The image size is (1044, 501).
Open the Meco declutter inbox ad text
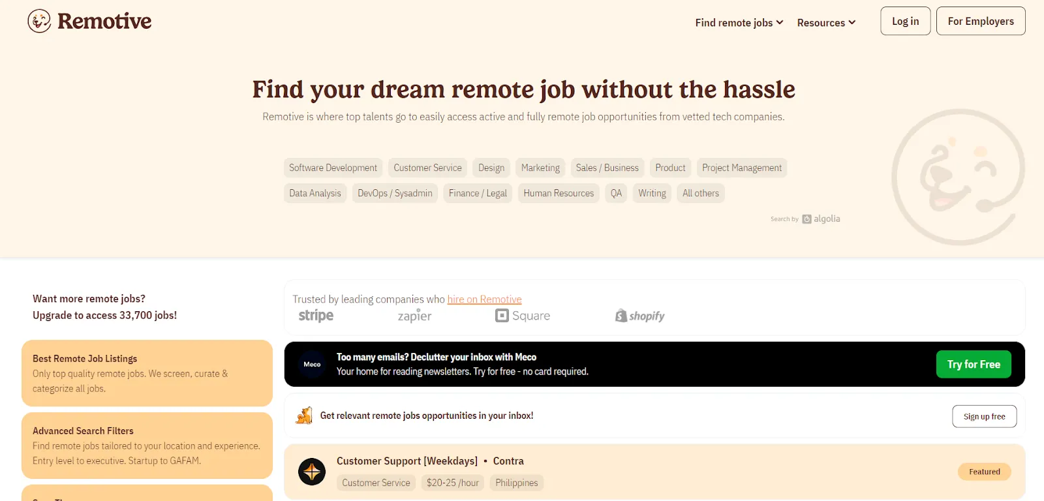pyautogui.click(x=462, y=364)
